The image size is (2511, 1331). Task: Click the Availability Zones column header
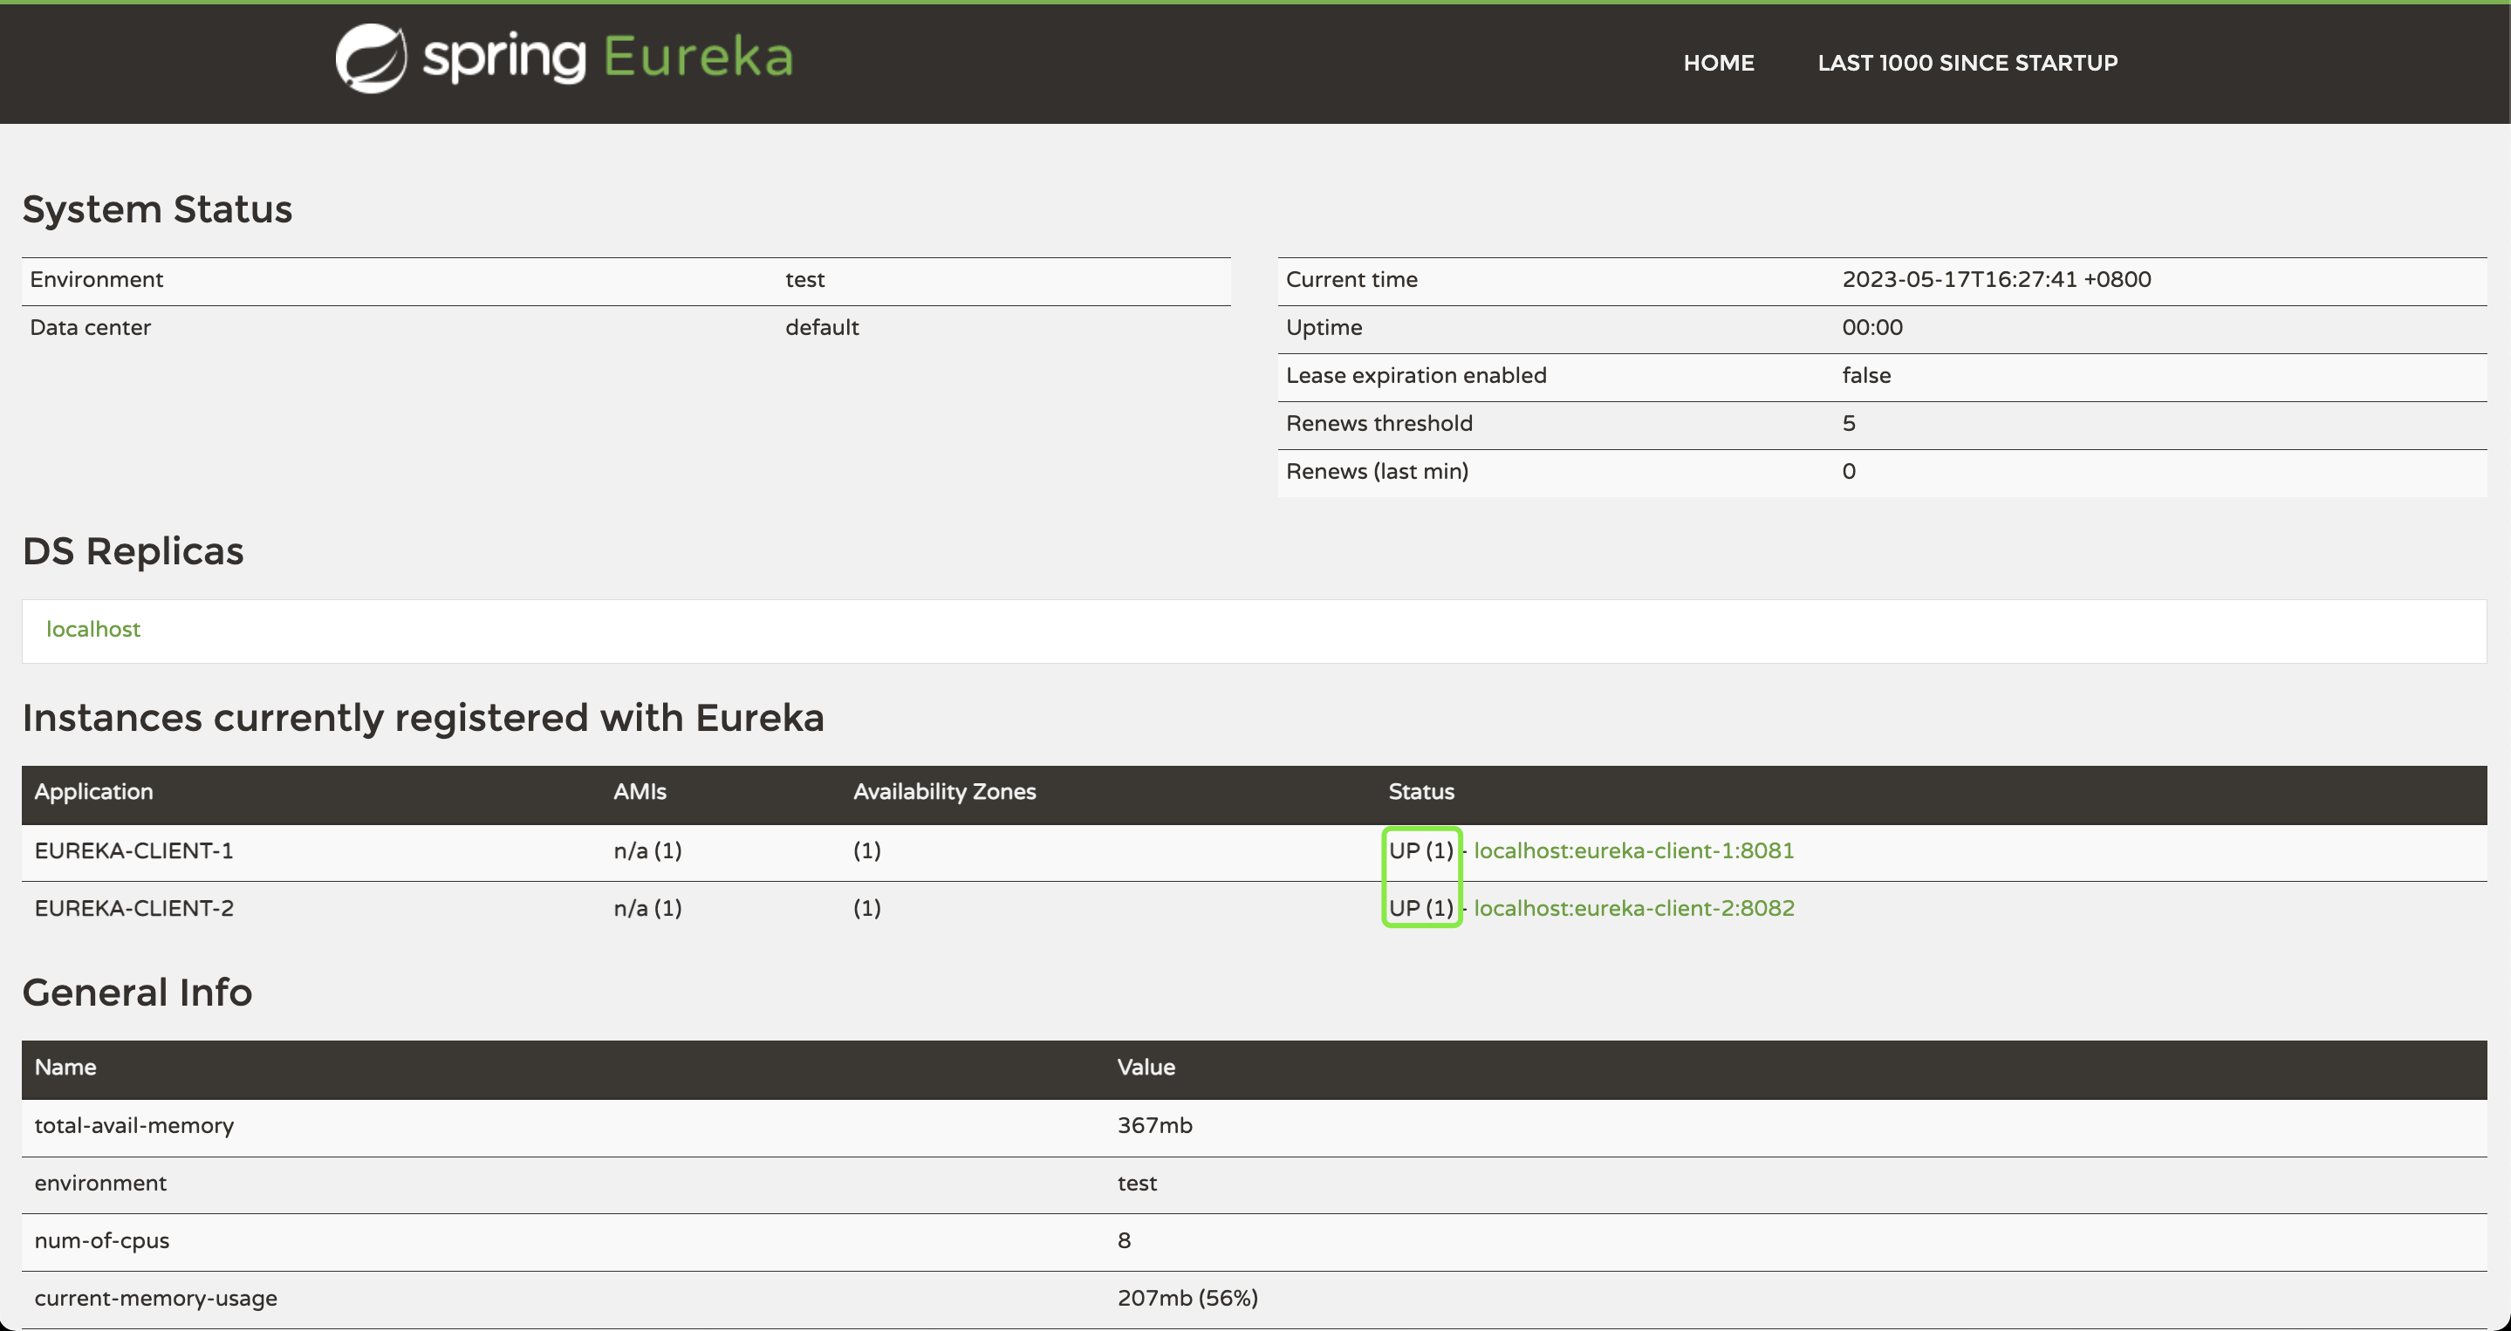943,792
